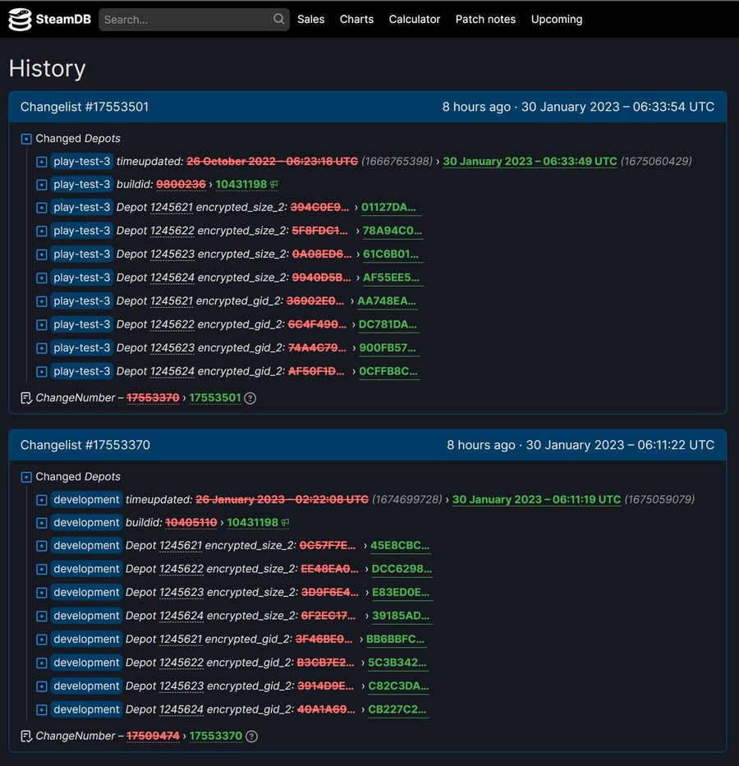
Task: Click the flag icon beside the development buildid
Action: click(x=287, y=522)
